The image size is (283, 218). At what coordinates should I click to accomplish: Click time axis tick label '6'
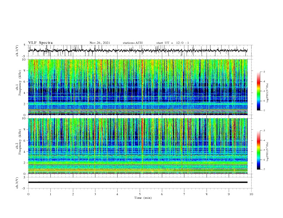[162, 194]
